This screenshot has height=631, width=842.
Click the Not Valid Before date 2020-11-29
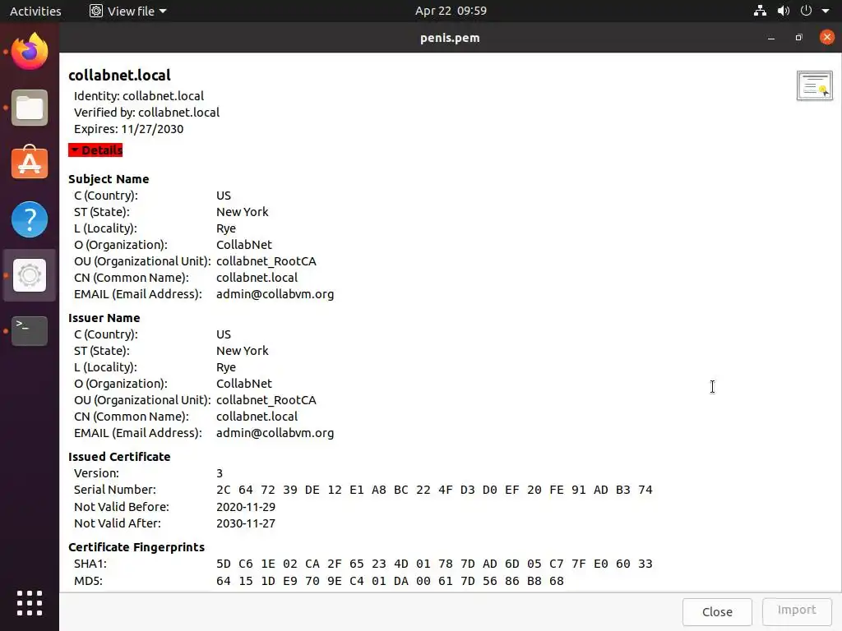pos(245,507)
